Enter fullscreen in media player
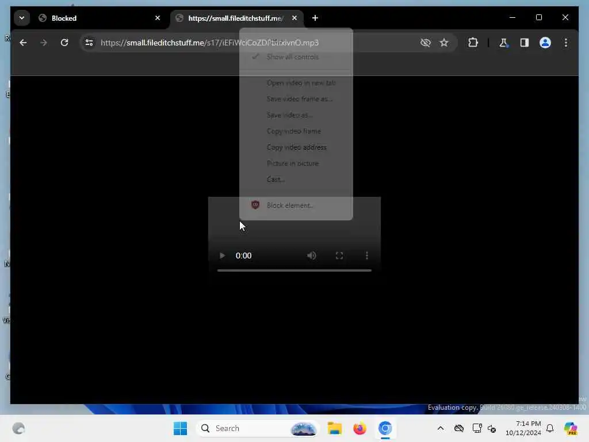589x442 pixels. tap(339, 256)
